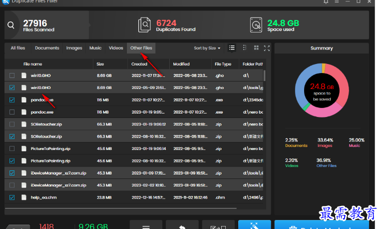The height and width of the screenshot is (229, 381).
Task: Check iDeviceManager_xz7.com.zip created 2023-02-02
Action: pos(12,185)
